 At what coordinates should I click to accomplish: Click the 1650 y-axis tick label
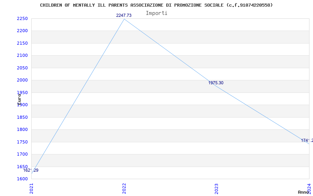pyautogui.click(x=22, y=167)
